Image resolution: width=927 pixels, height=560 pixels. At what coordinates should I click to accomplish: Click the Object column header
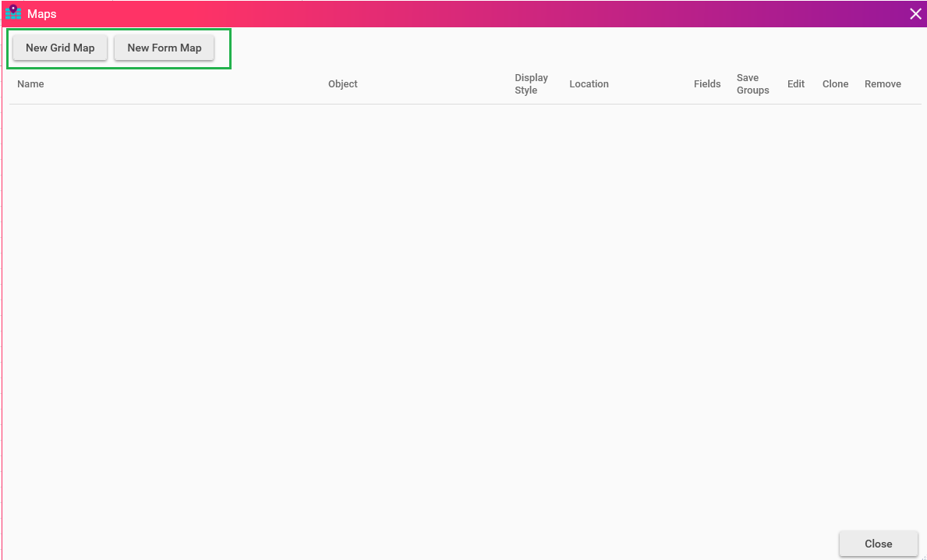[342, 84]
